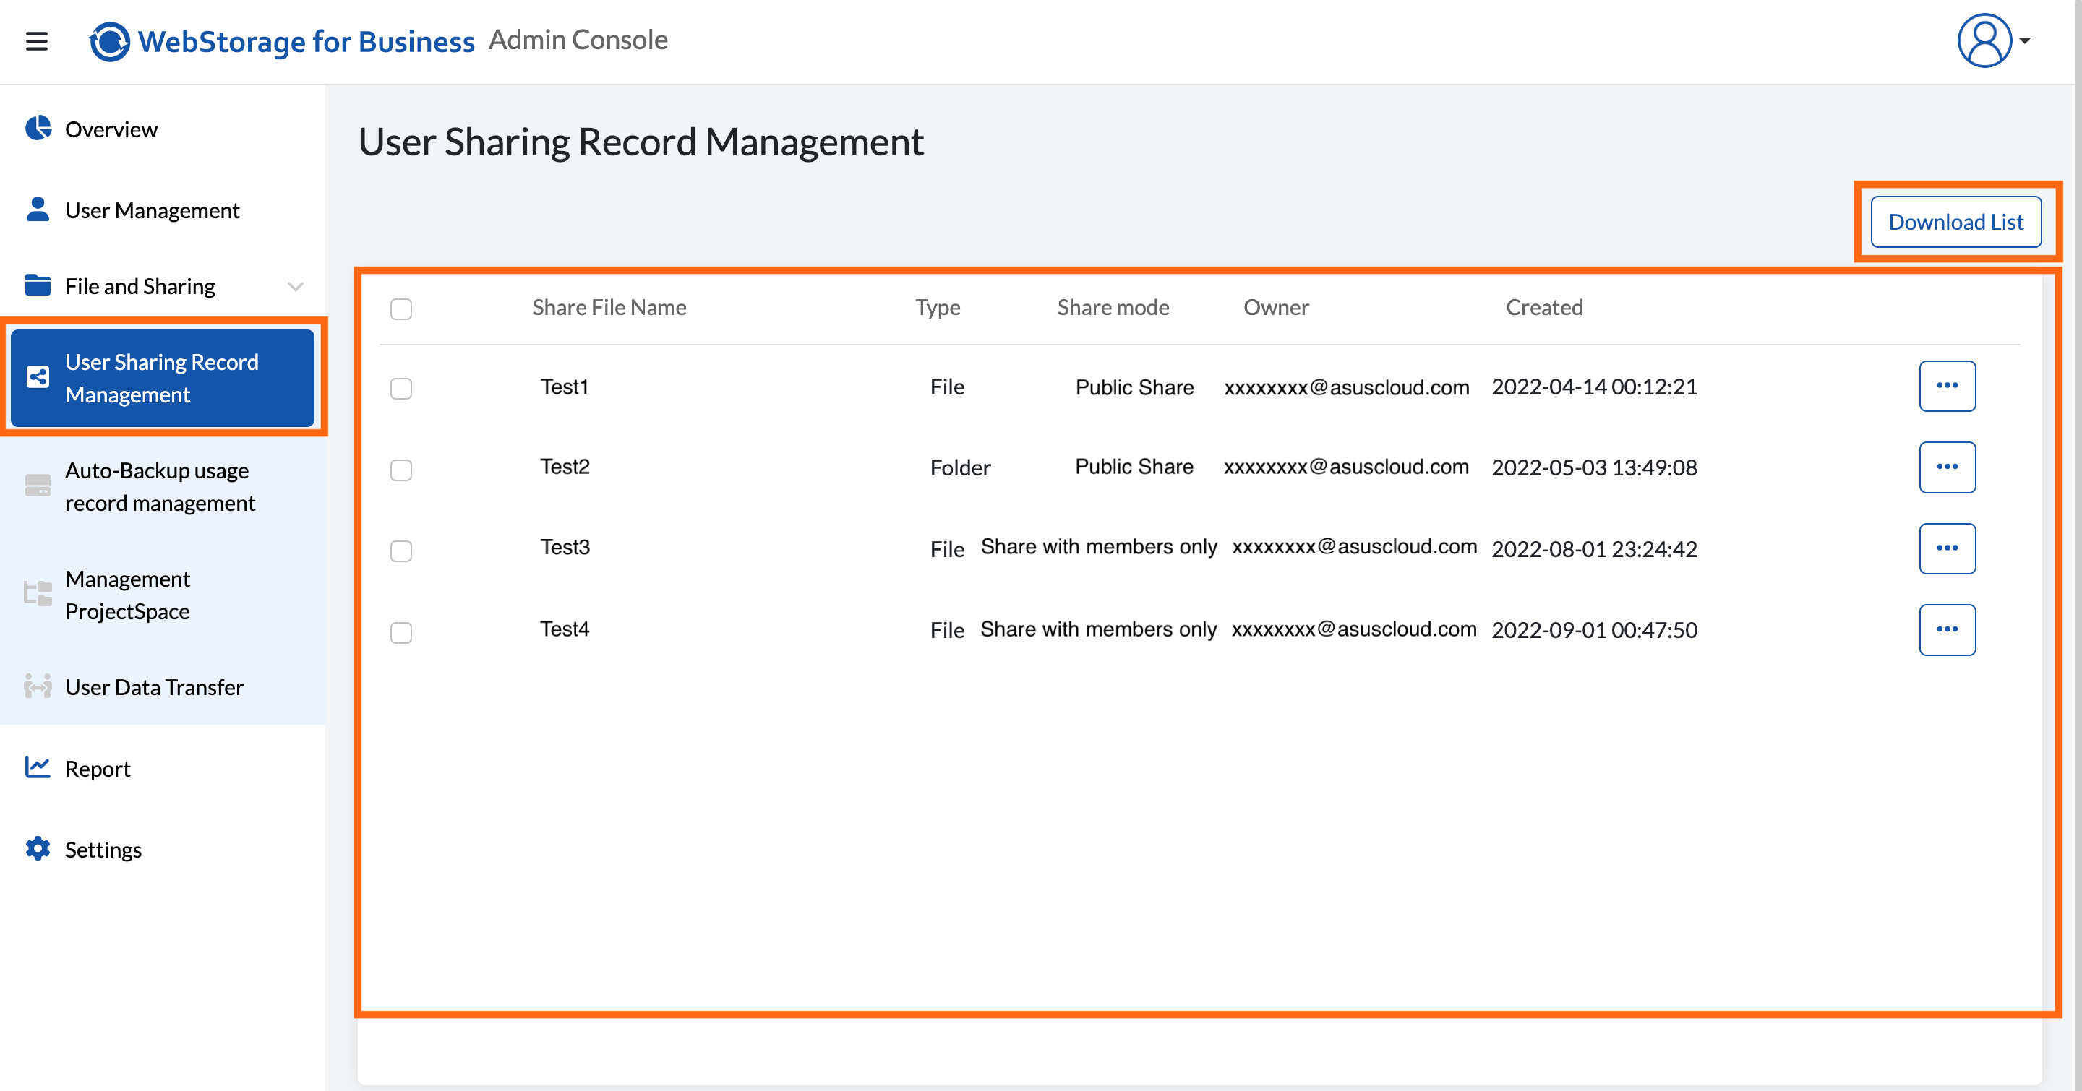Click Share with members only in Test3 row
This screenshot has width=2082, height=1091.
(x=1098, y=547)
